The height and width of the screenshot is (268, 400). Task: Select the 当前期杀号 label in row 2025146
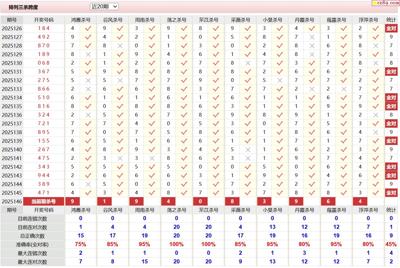(44, 201)
